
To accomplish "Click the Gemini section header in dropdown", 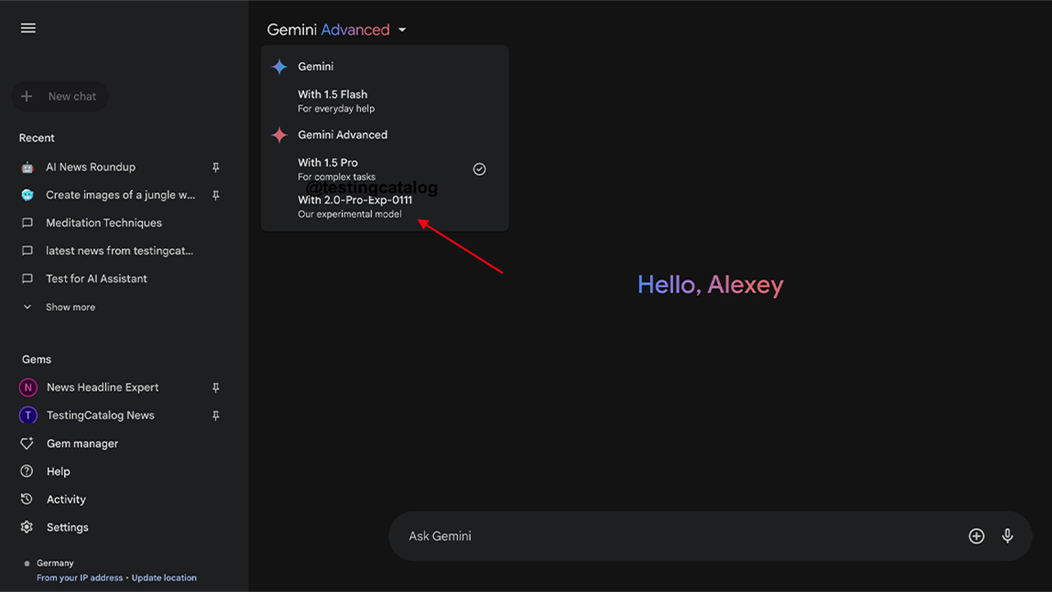I will 316,67.
